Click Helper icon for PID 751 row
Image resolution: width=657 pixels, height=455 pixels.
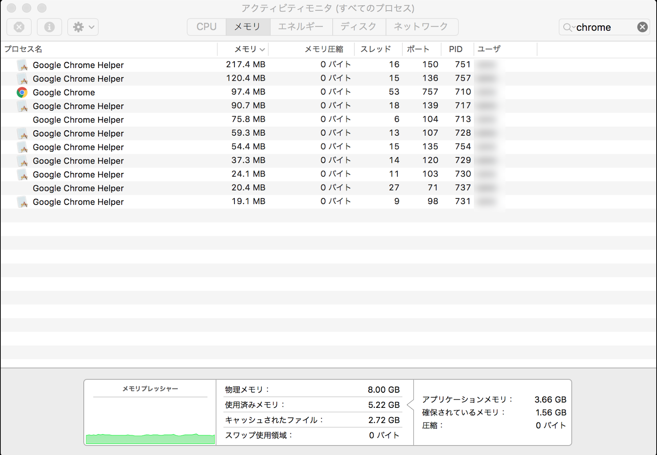pyautogui.click(x=23, y=65)
